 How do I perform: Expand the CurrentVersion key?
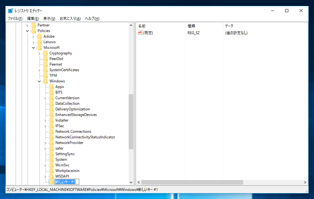pos(45,98)
